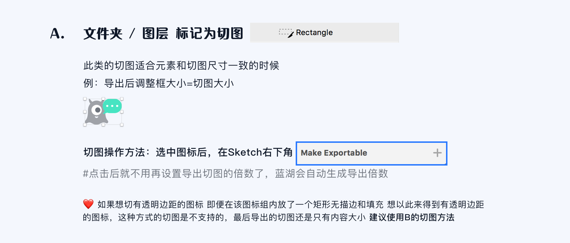Image resolution: width=570 pixels, height=243 pixels.
Task: Click the top-middle selection handle of the mascot
Action: (103, 99)
